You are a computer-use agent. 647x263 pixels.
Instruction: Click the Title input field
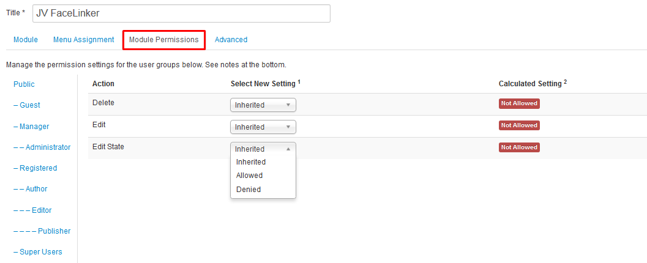click(181, 13)
